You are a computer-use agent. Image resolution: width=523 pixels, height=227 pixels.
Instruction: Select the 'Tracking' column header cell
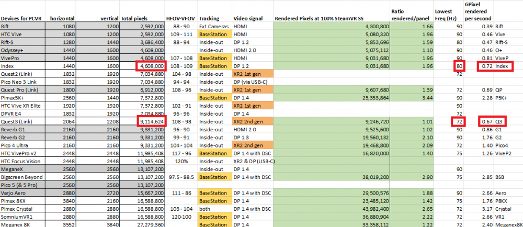(x=209, y=18)
